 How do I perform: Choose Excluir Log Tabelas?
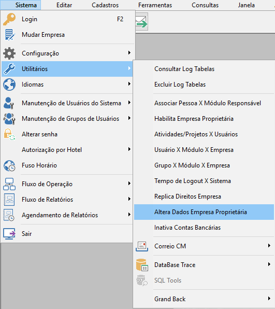click(x=204, y=85)
